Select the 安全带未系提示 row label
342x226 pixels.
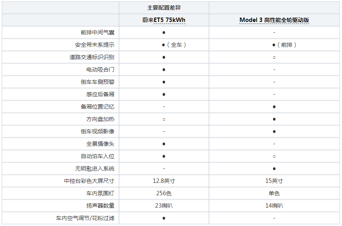coord(95,45)
